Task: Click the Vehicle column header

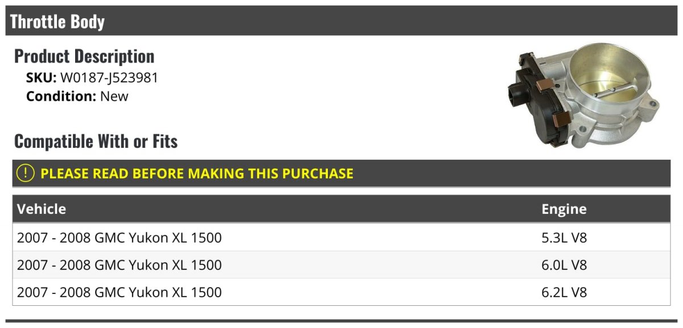Action: tap(42, 209)
